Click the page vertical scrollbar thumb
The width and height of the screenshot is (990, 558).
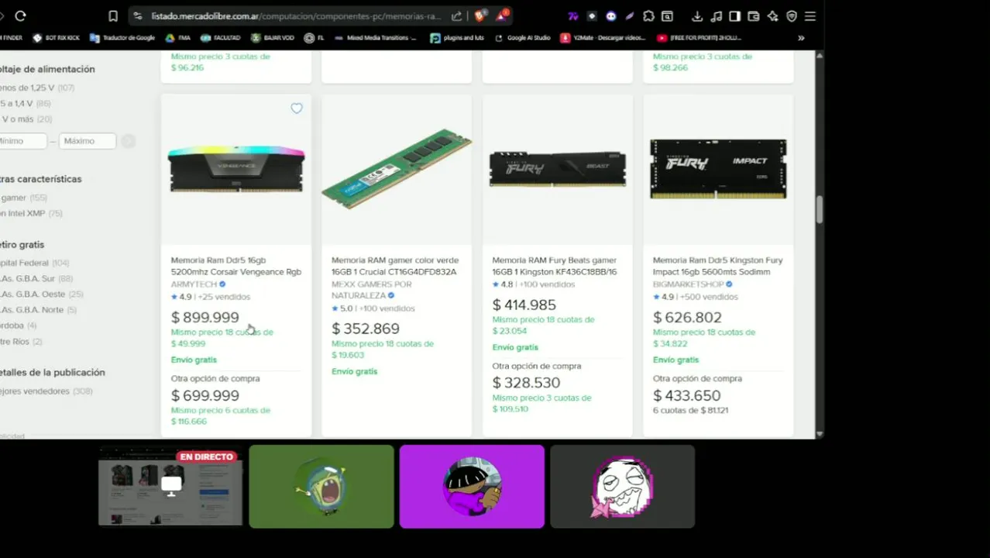tap(819, 210)
